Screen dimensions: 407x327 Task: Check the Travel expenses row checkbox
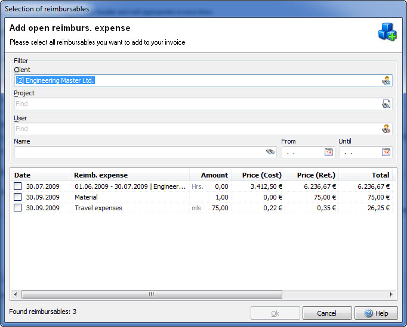pyautogui.click(x=18, y=207)
